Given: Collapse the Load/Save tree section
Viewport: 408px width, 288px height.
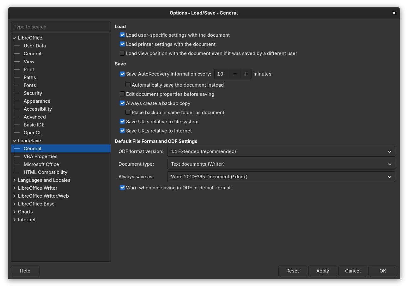Looking at the screenshot, I should (x=14, y=141).
